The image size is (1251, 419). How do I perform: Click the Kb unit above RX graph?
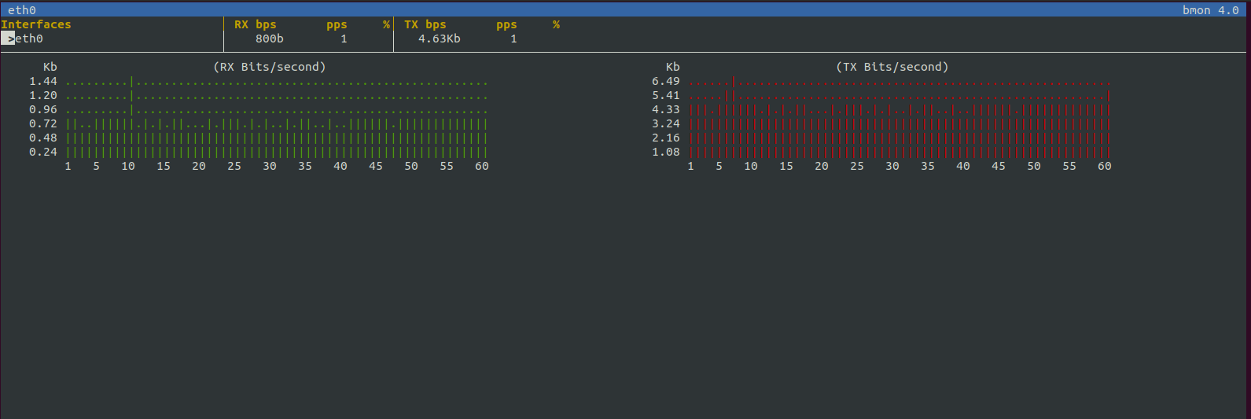pyautogui.click(x=50, y=67)
